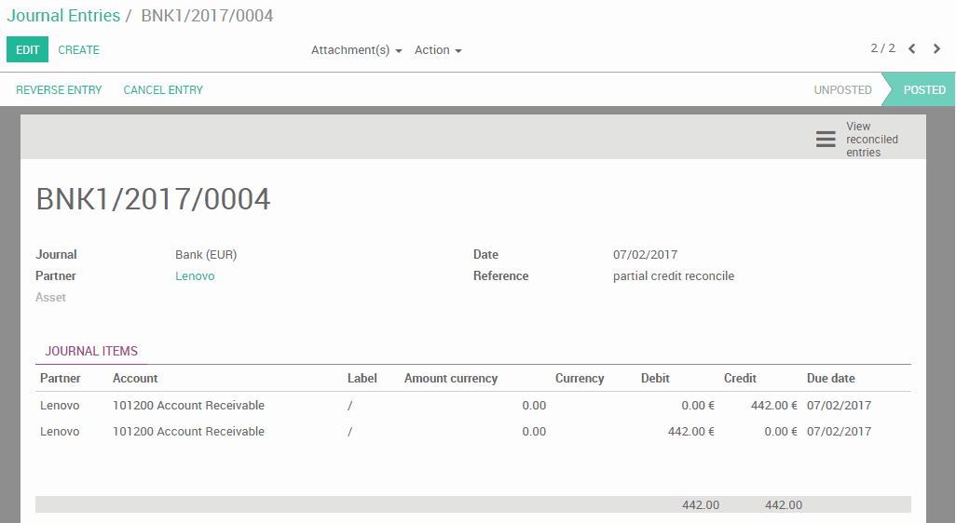This screenshot has height=523, width=956.
Task: Expand the Action dropdown menu
Action: coord(438,50)
